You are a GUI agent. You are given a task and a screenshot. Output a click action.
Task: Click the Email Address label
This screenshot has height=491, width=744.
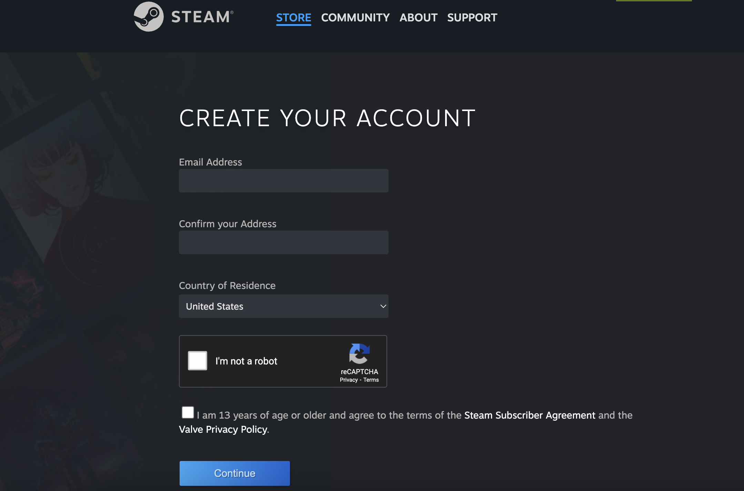(210, 162)
